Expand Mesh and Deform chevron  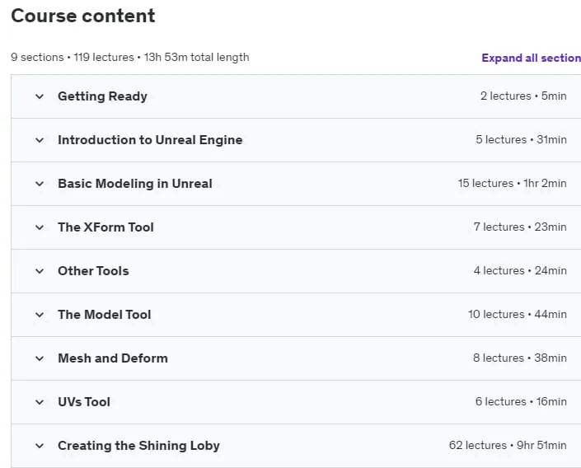[40, 358]
